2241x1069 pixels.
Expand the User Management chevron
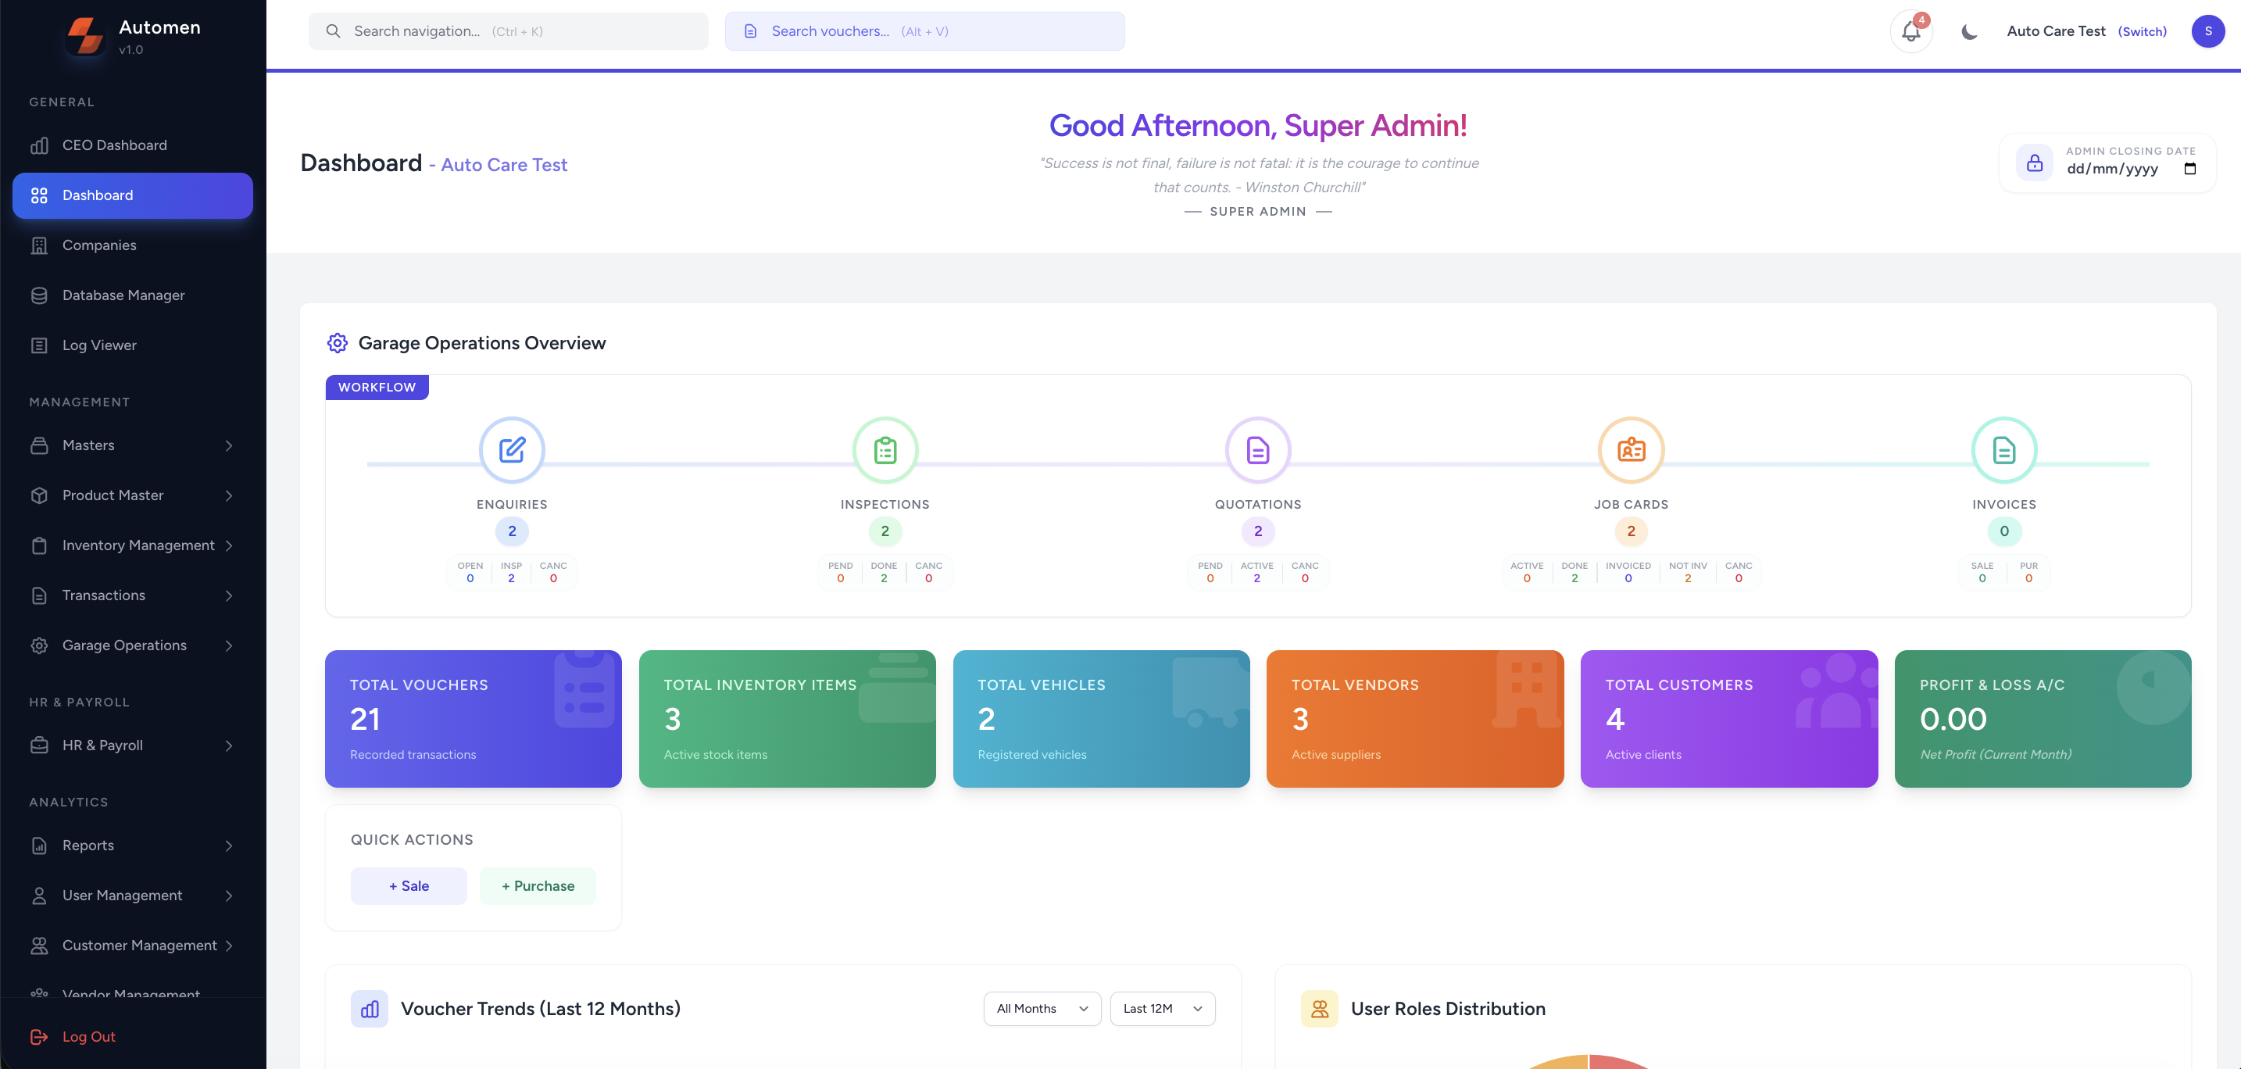pyautogui.click(x=229, y=896)
